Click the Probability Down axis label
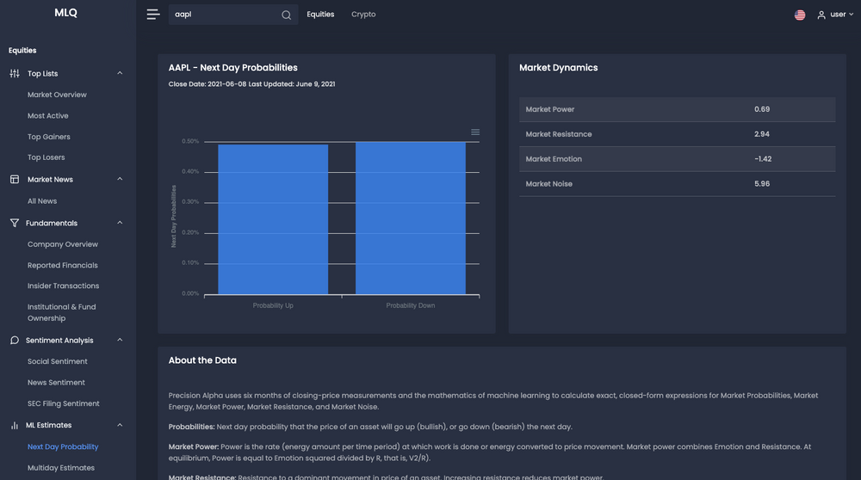This screenshot has height=480, width=861. click(x=410, y=305)
